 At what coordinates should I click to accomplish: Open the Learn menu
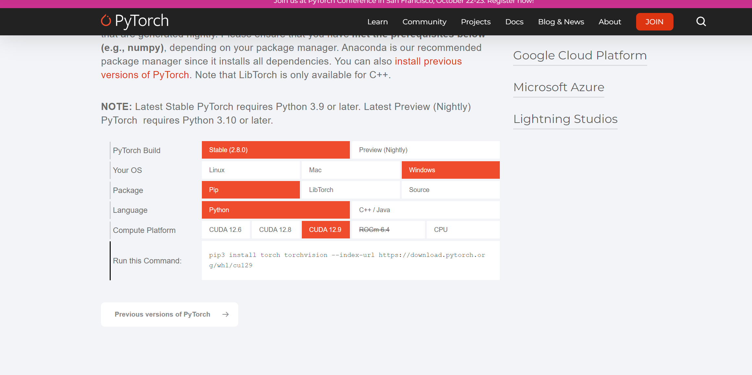coord(377,22)
